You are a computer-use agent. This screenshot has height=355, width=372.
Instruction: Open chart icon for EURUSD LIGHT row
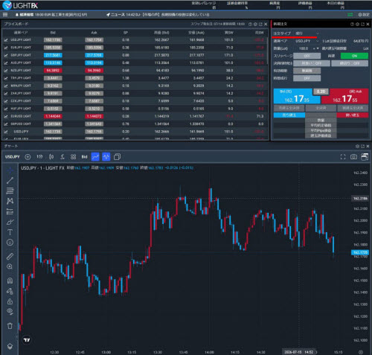[x=6, y=116]
